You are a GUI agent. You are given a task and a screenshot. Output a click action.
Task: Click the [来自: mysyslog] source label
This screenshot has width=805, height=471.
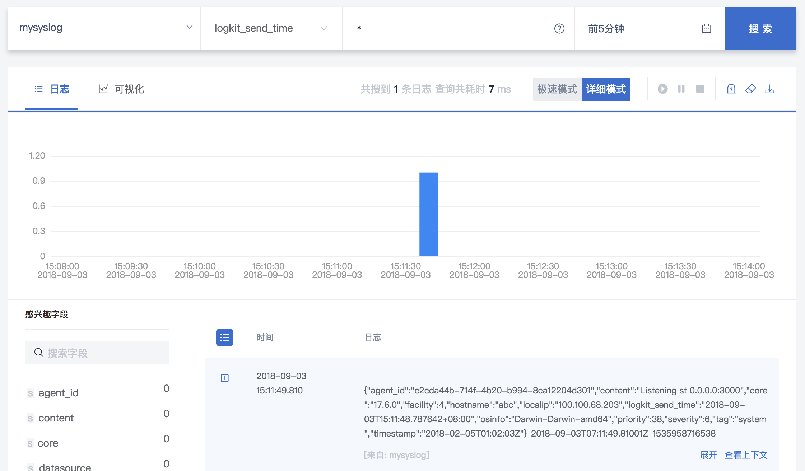[x=396, y=455]
